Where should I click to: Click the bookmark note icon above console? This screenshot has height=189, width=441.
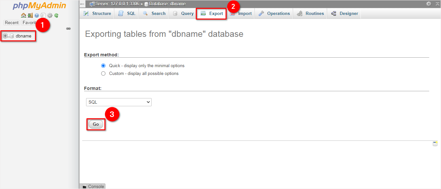(435, 144)
